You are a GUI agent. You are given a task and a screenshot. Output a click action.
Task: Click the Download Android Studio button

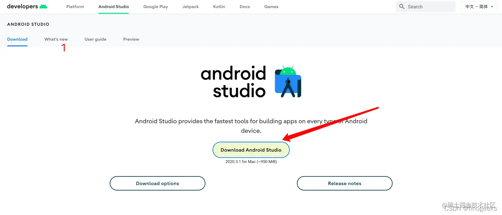coord(251,150)
